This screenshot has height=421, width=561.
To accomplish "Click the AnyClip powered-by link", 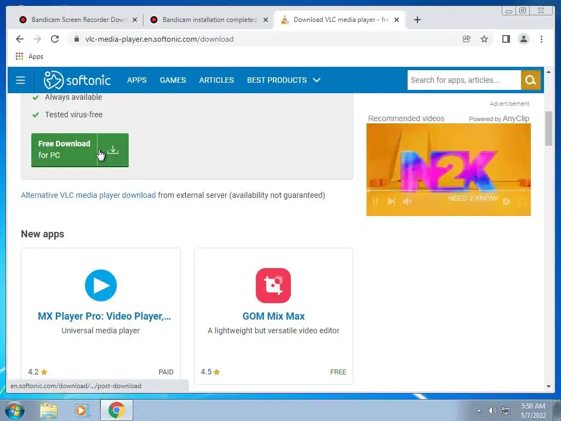I will pyautogui.click(x=516, y=118).
